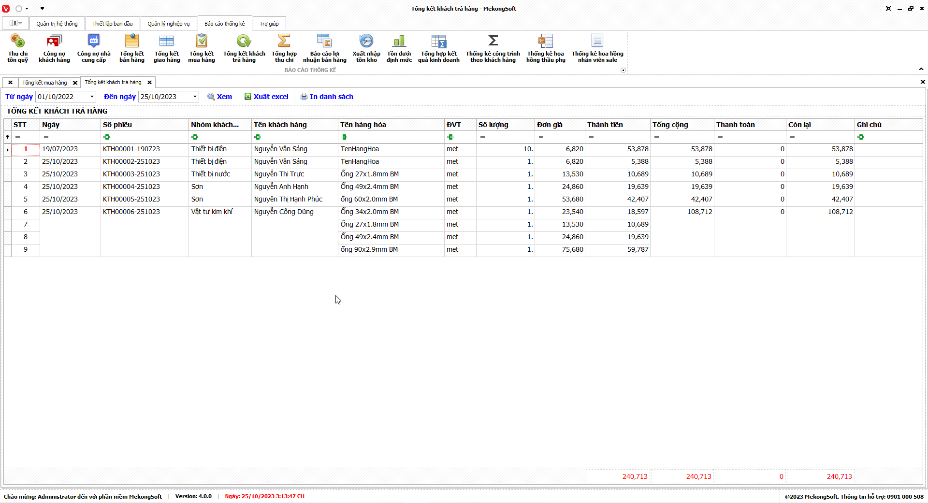This screenshot has width=928, height=503.
Task: Close the Tổng kết khách trả hàng tab
Action: click(150, 83)
